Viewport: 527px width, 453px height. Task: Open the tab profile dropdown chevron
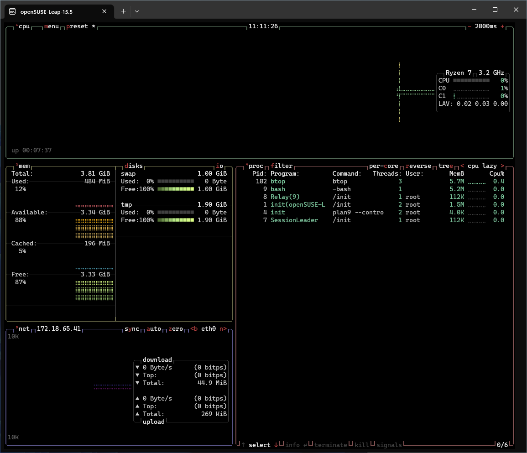(x=137, y=11)
